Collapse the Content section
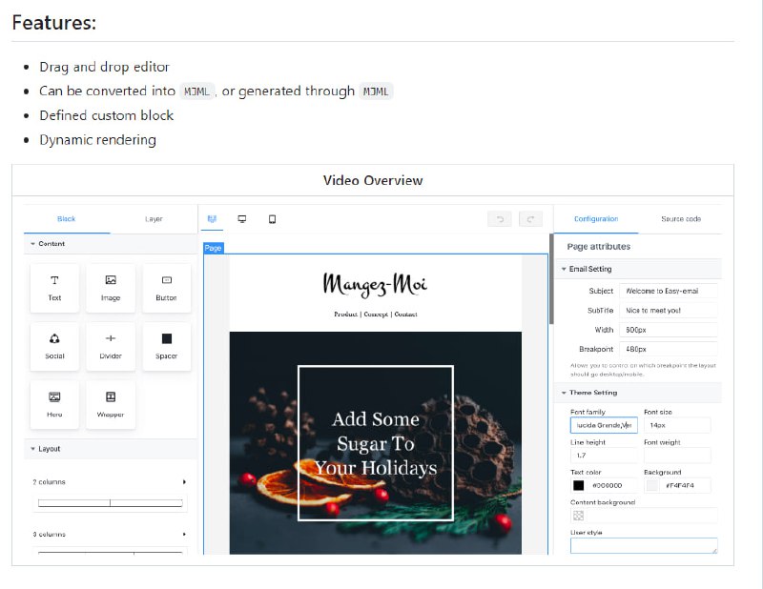 pos(33,244)
